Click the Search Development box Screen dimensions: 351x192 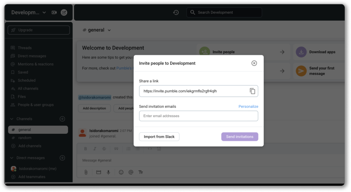[x=224, y=13]
